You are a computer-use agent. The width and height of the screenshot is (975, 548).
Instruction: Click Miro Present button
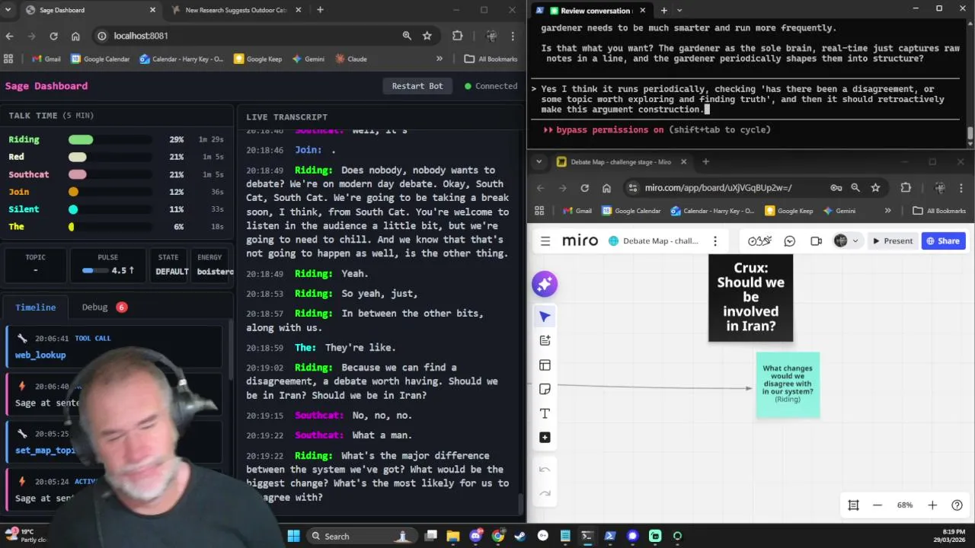coord(892,241)
